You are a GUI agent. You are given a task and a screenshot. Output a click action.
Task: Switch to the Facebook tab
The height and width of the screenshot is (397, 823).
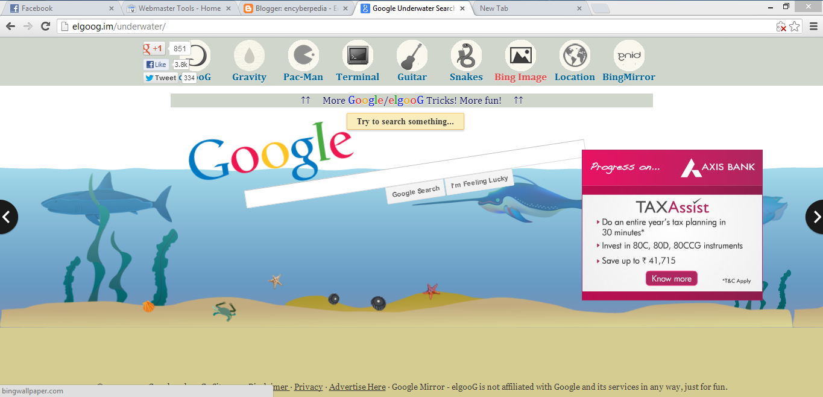[x=60, y=8]
